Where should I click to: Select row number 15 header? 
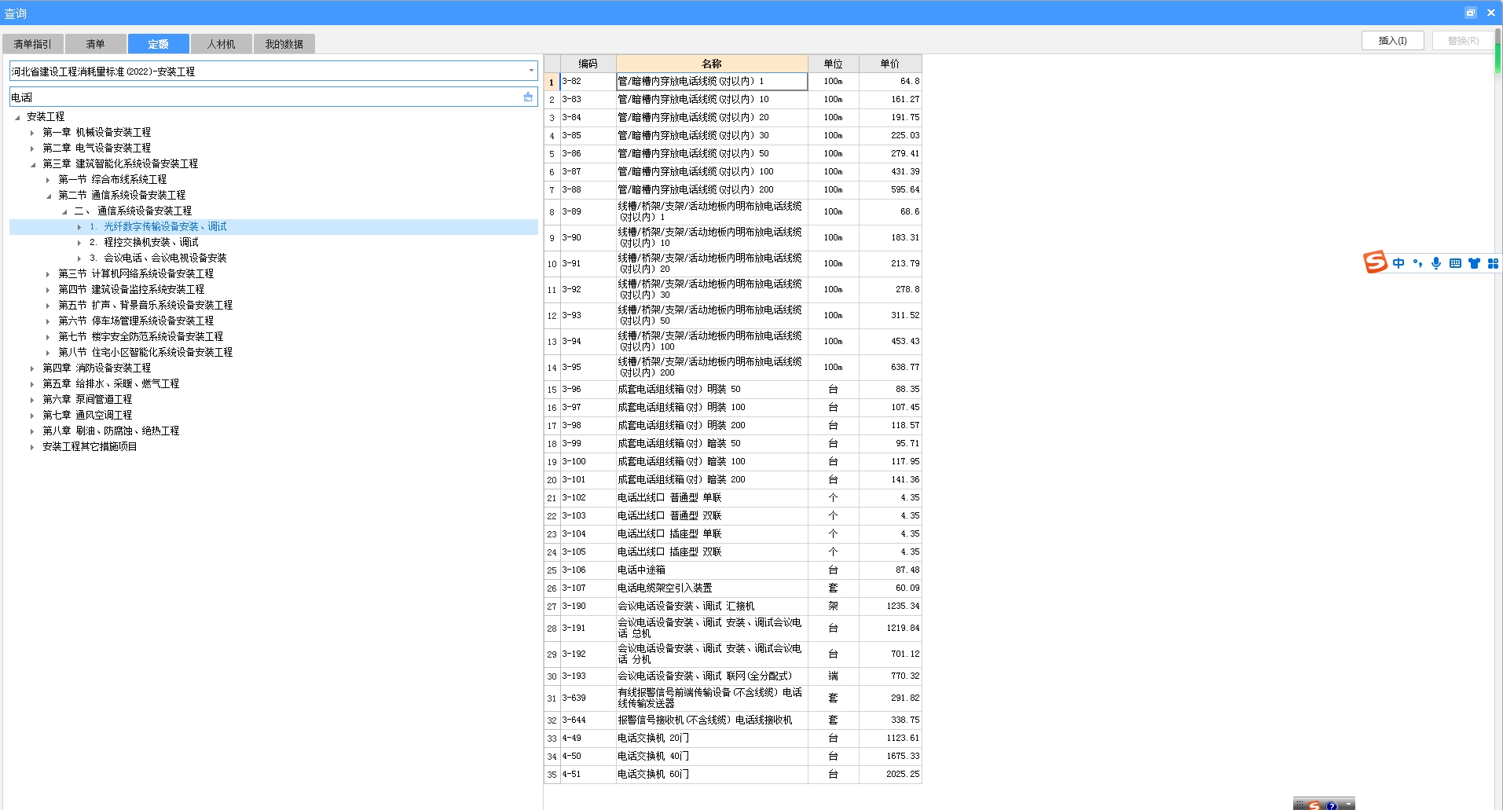(552, 390)
